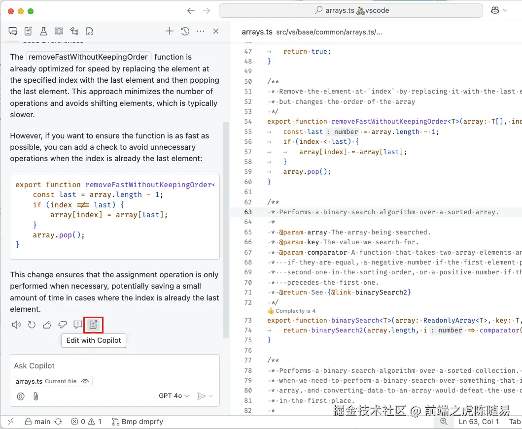This screenshot has height=429, width=522.
Task: Open the source control graph icon
Action: 74,31
